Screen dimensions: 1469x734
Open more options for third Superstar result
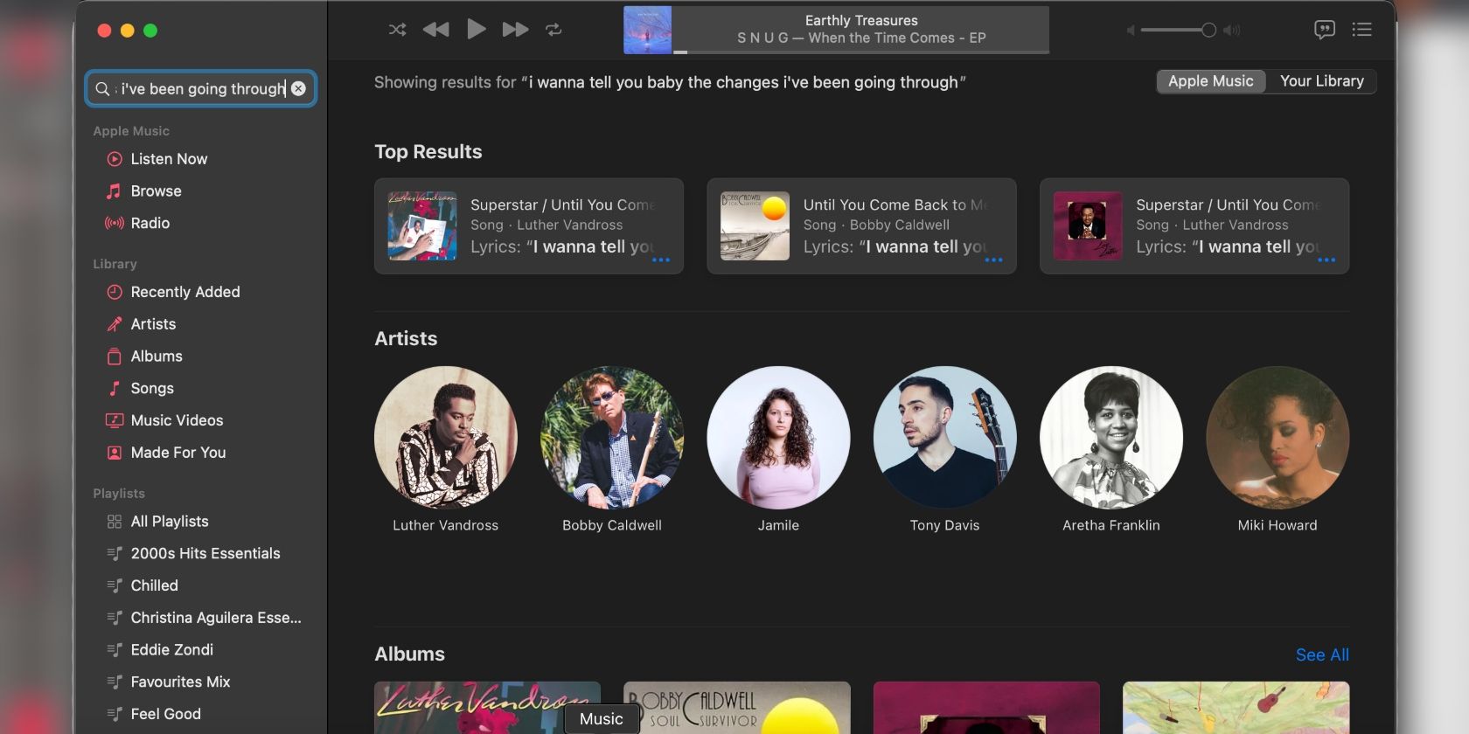point(1326,260)
